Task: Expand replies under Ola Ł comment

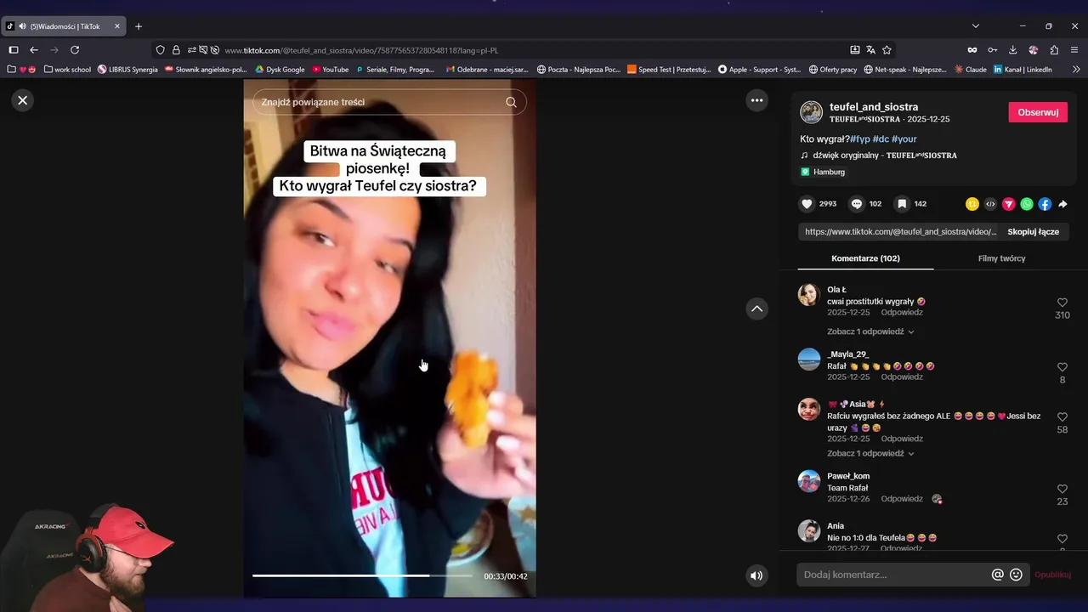Action: click(870, 331)
